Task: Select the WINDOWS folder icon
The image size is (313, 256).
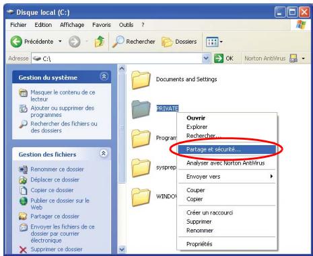Action: point(141,197)
